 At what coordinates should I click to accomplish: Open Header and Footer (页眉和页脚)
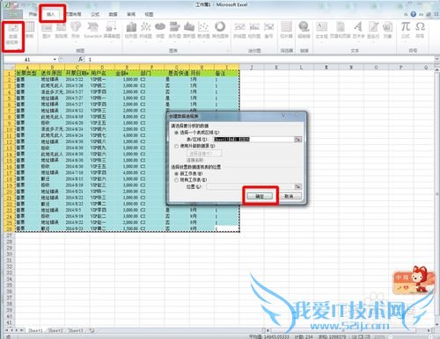[341, 31]
